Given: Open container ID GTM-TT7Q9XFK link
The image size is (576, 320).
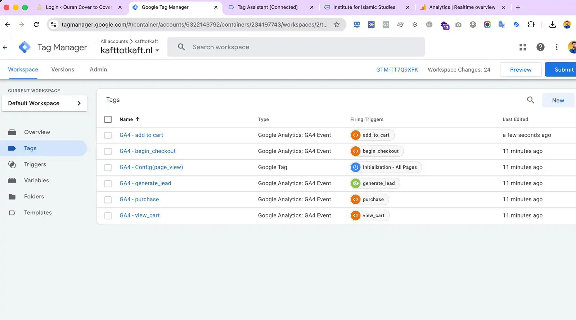Looking at the screenshot, I should [x=397, y=70].
